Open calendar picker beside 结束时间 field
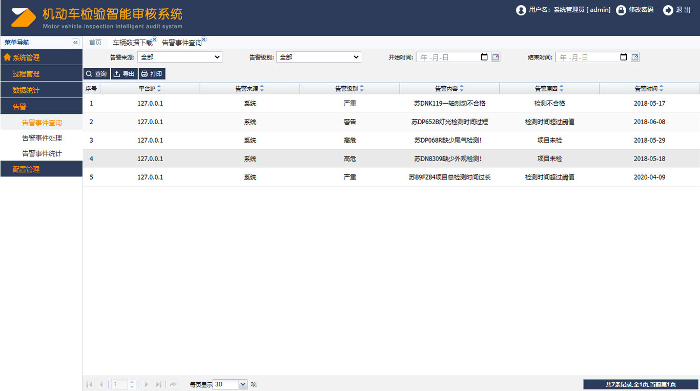Image resolution: width=700 pixels, height=391 pixels. [x=635, y=57]
